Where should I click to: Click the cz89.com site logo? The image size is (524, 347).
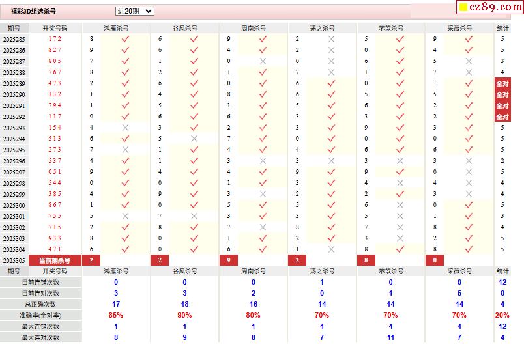tap(486, 7)
